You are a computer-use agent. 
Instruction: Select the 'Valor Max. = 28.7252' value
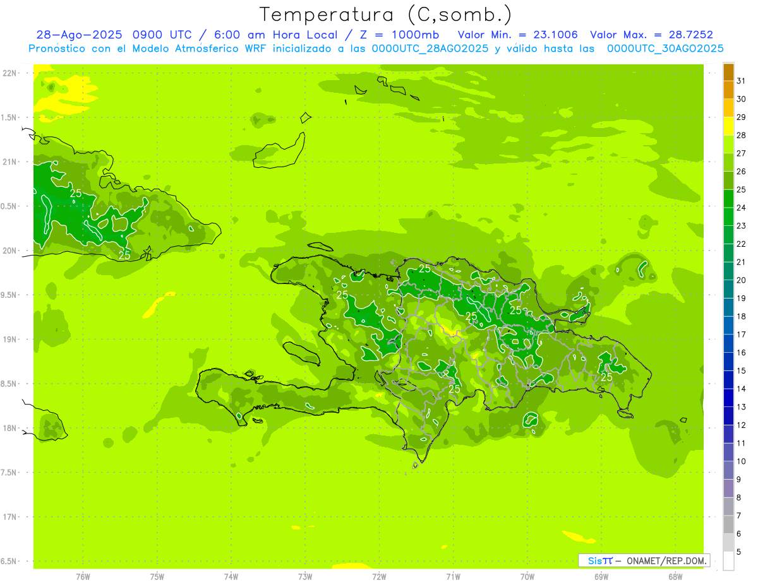point(651,35)
